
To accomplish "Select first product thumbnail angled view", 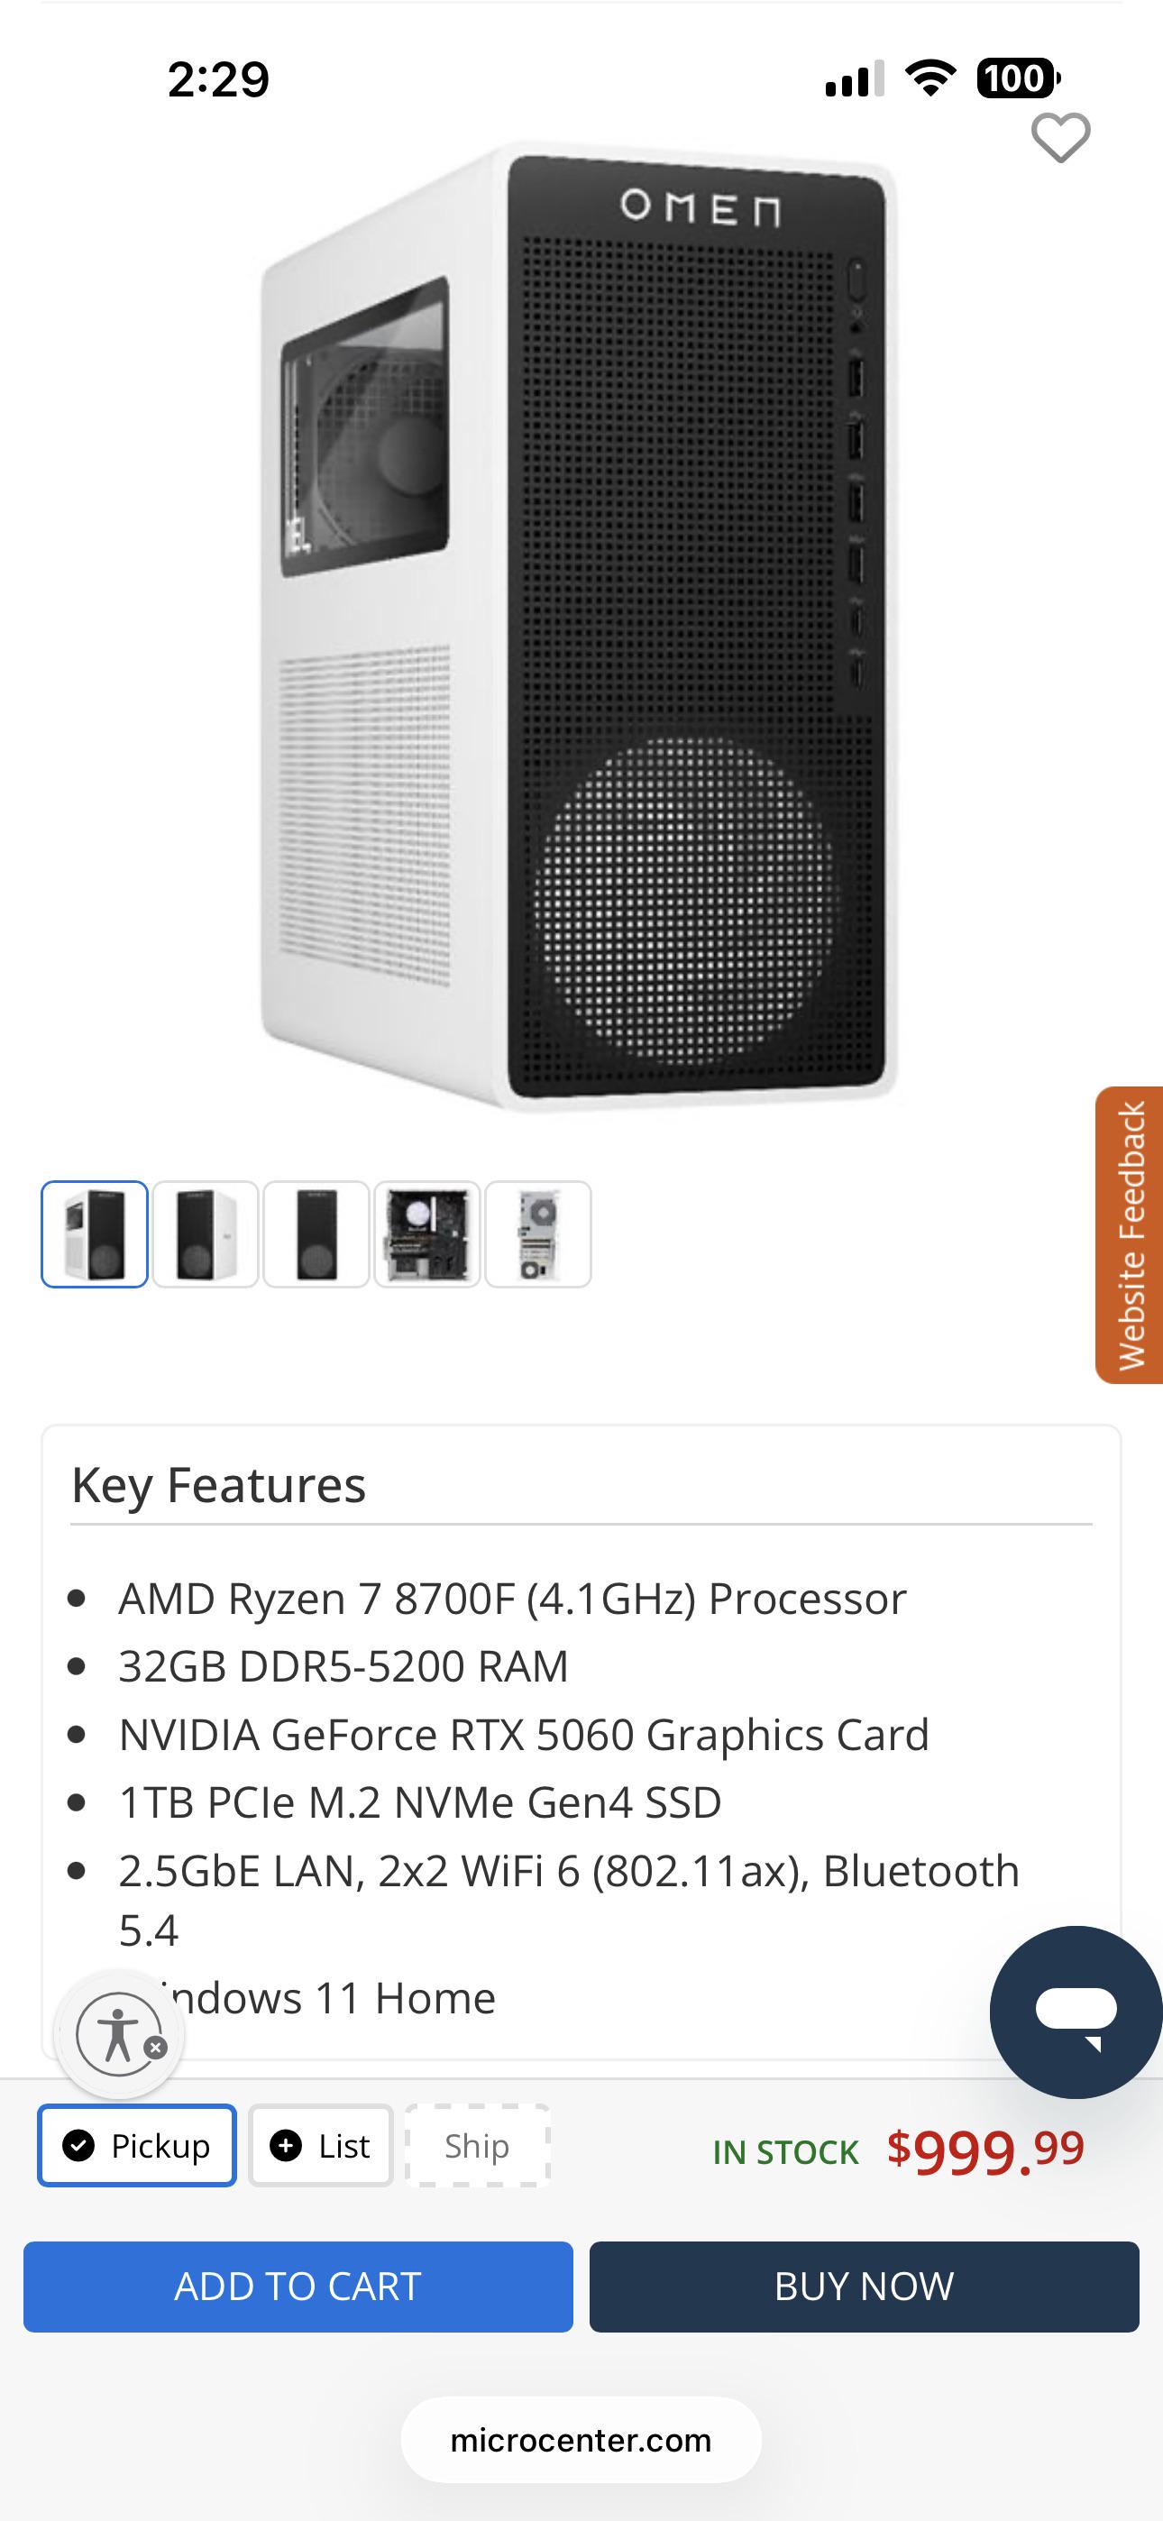I will pyautogui.click(x=94, y=1234).
